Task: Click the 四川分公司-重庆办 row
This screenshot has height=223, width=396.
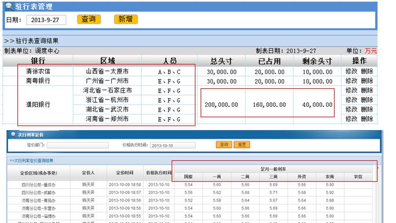Action: point(190,185)
